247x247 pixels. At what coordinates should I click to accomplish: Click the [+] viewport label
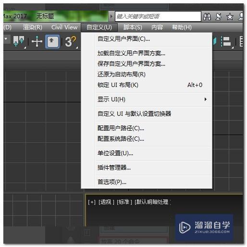pyautogui.click(x=92, y=202)
